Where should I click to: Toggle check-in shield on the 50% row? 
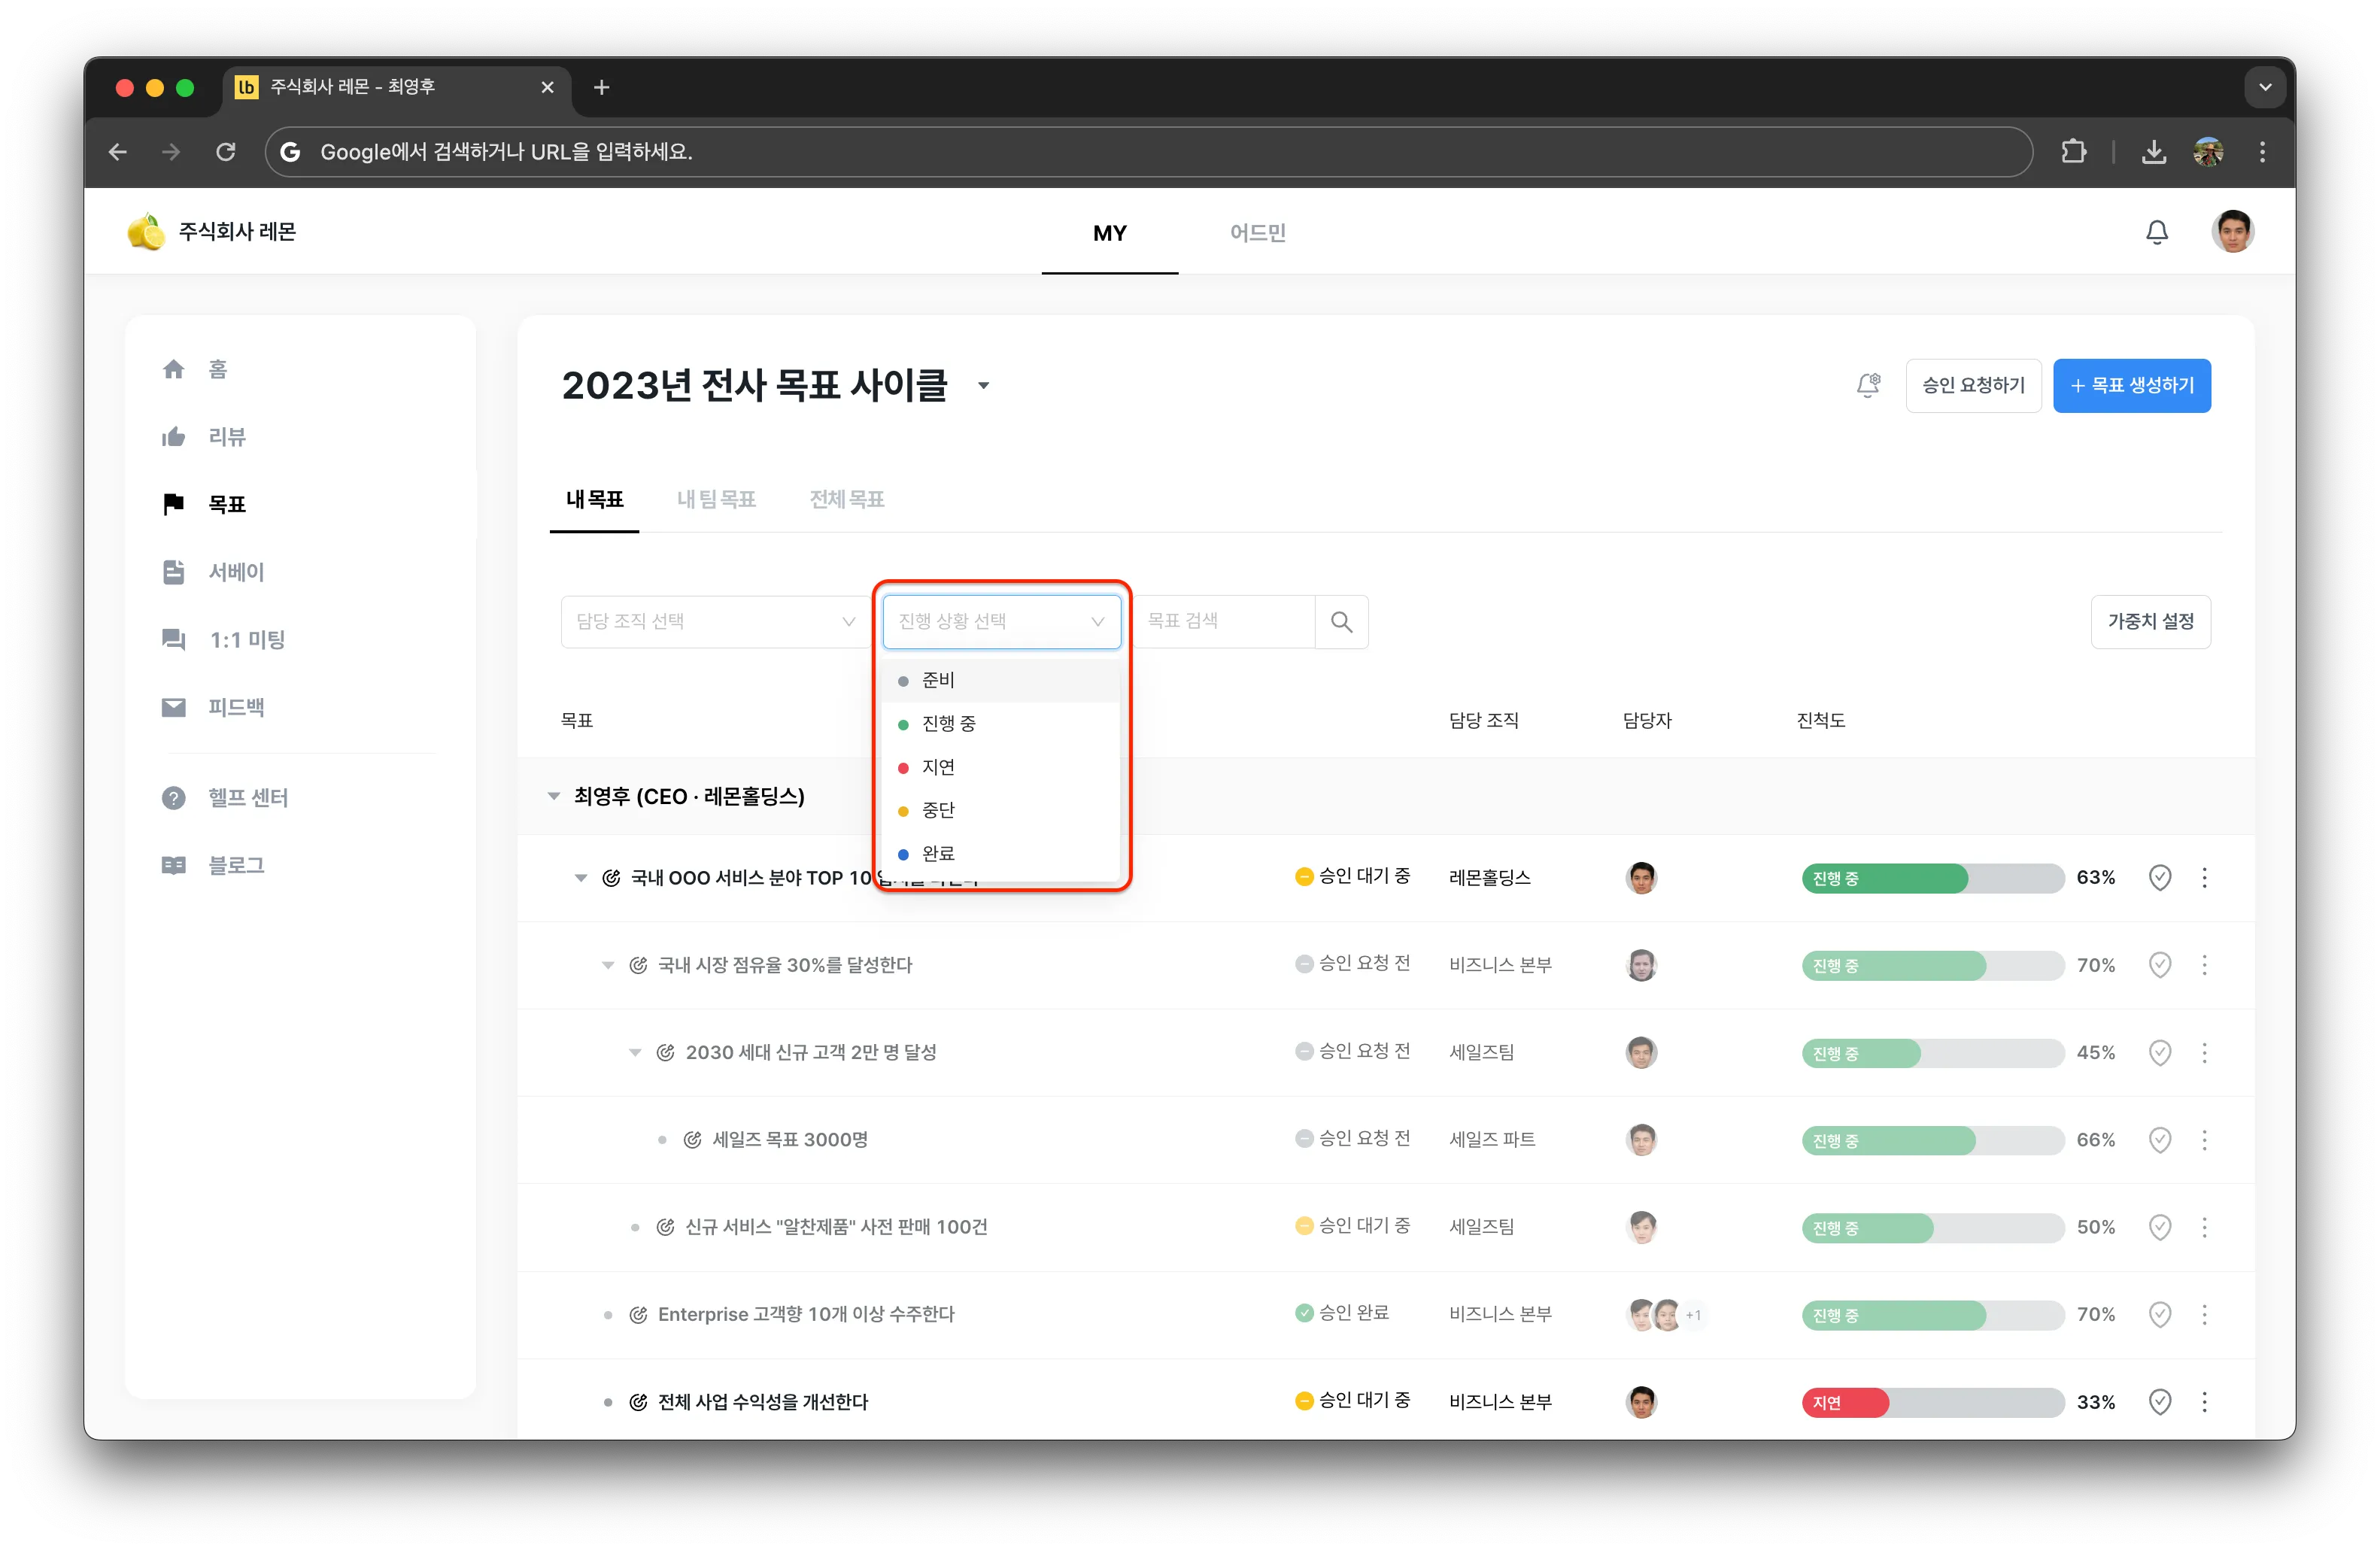click(2160, 1227)
